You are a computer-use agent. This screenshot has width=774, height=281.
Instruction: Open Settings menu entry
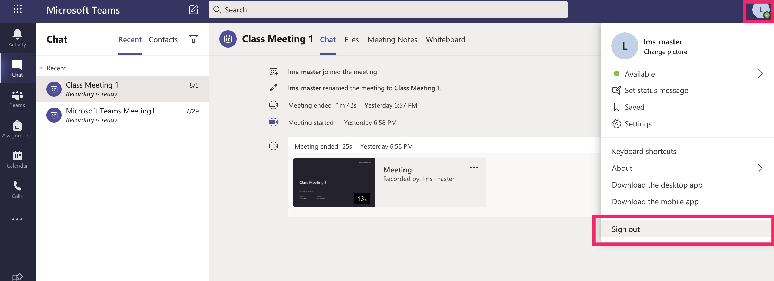(638, 123)
